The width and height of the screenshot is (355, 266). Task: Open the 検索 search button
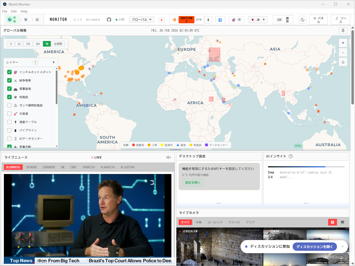[283, 20]
